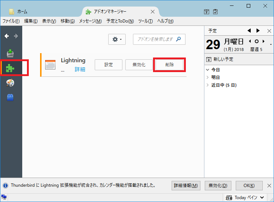Open the Get Add-ons download icon
Screen dimensions: 274x202
pyautogui.click(x=10, y=53)
